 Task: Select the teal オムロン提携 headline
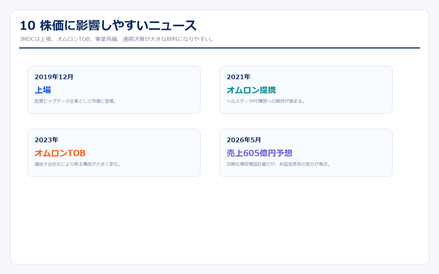pos(251,90)
